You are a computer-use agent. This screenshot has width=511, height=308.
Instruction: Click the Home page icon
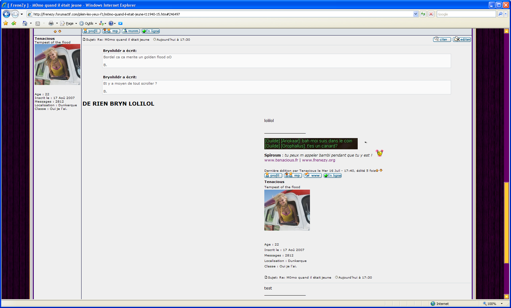pos(25,23)
